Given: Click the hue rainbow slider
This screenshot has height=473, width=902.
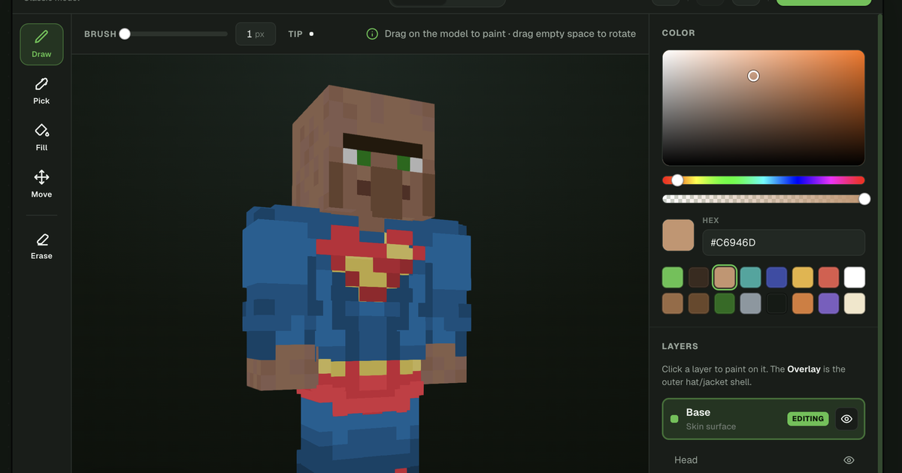Looking at the screenshot, I should 763,180.
